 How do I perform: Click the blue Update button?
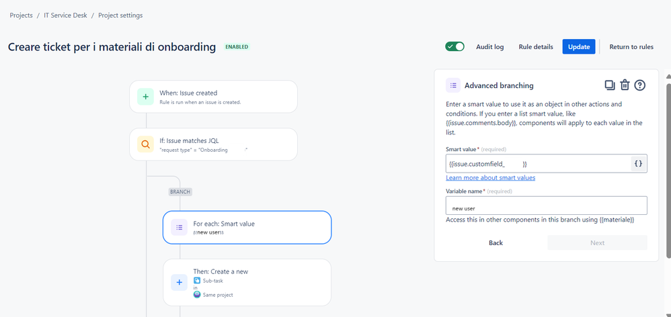point(579,46)
